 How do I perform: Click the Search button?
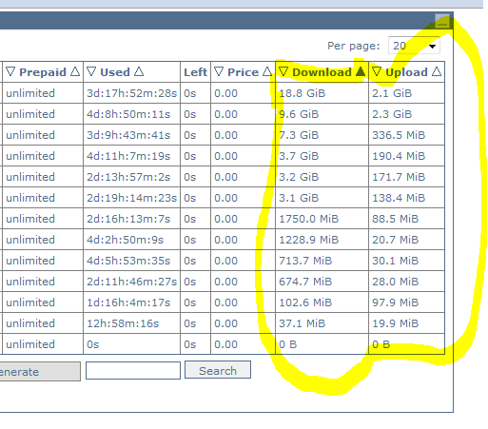coord(218,370)
